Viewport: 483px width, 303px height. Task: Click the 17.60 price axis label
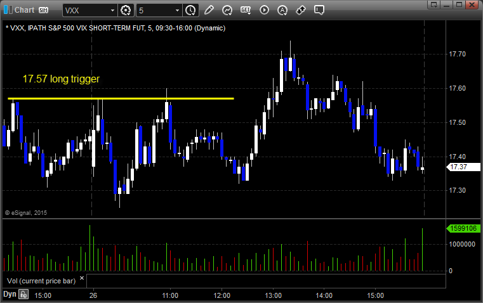click(458, 88)
